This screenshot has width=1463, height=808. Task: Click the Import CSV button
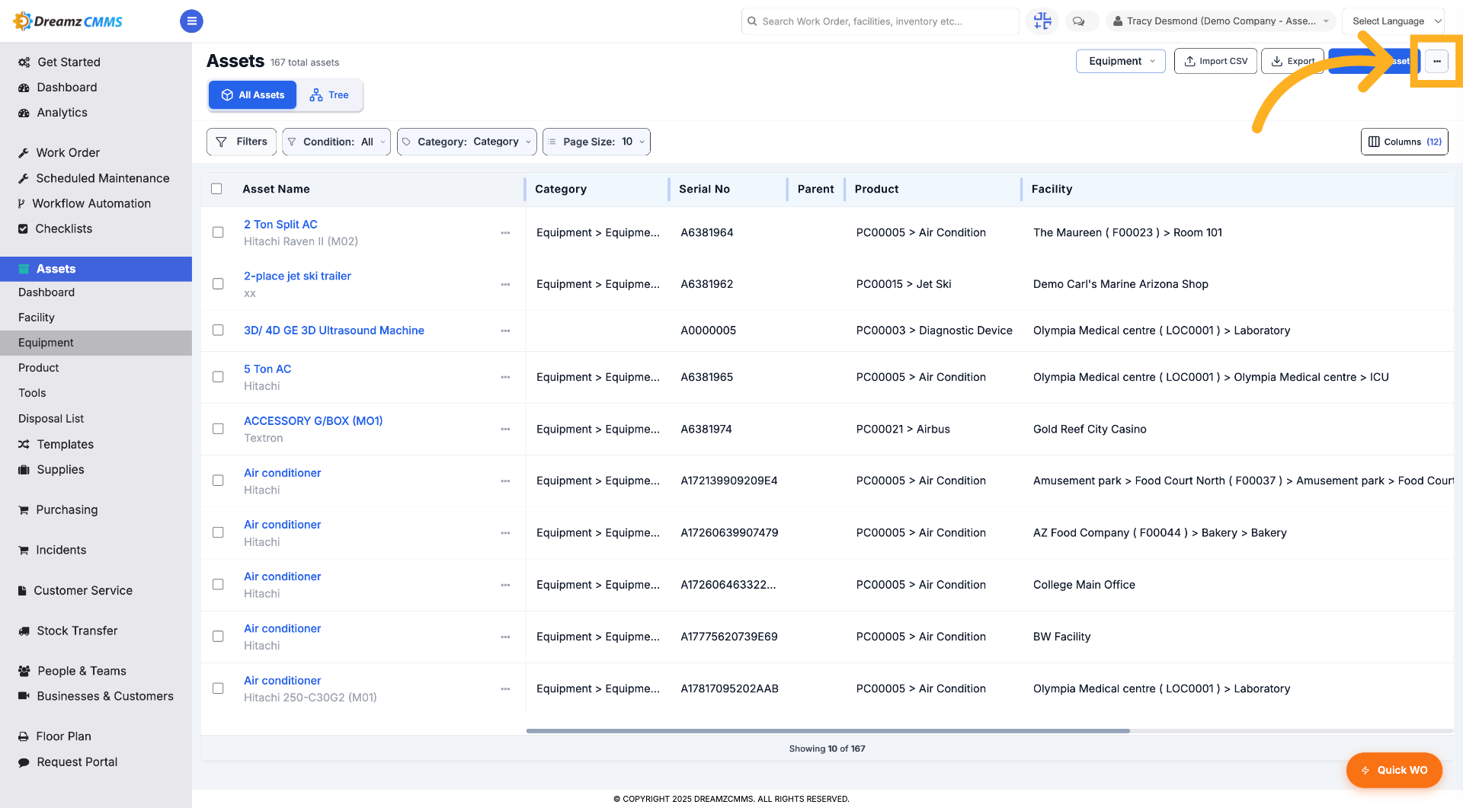click(x=1215, y=61)
